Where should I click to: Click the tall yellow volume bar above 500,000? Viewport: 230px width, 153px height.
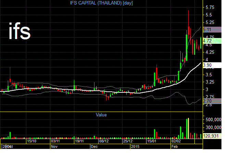[x=188, y=128]
